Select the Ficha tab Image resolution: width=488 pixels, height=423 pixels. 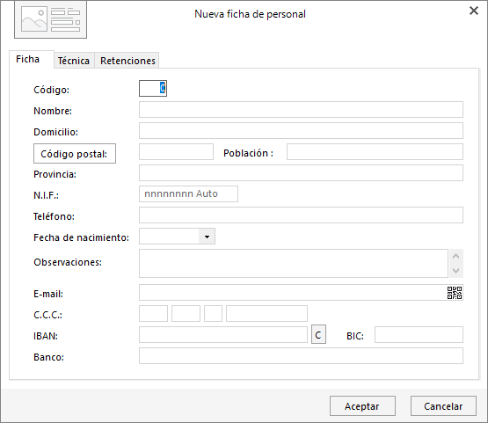(x=28, y=59)
